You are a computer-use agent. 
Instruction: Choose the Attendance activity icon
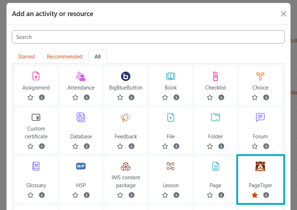[81, 77]
